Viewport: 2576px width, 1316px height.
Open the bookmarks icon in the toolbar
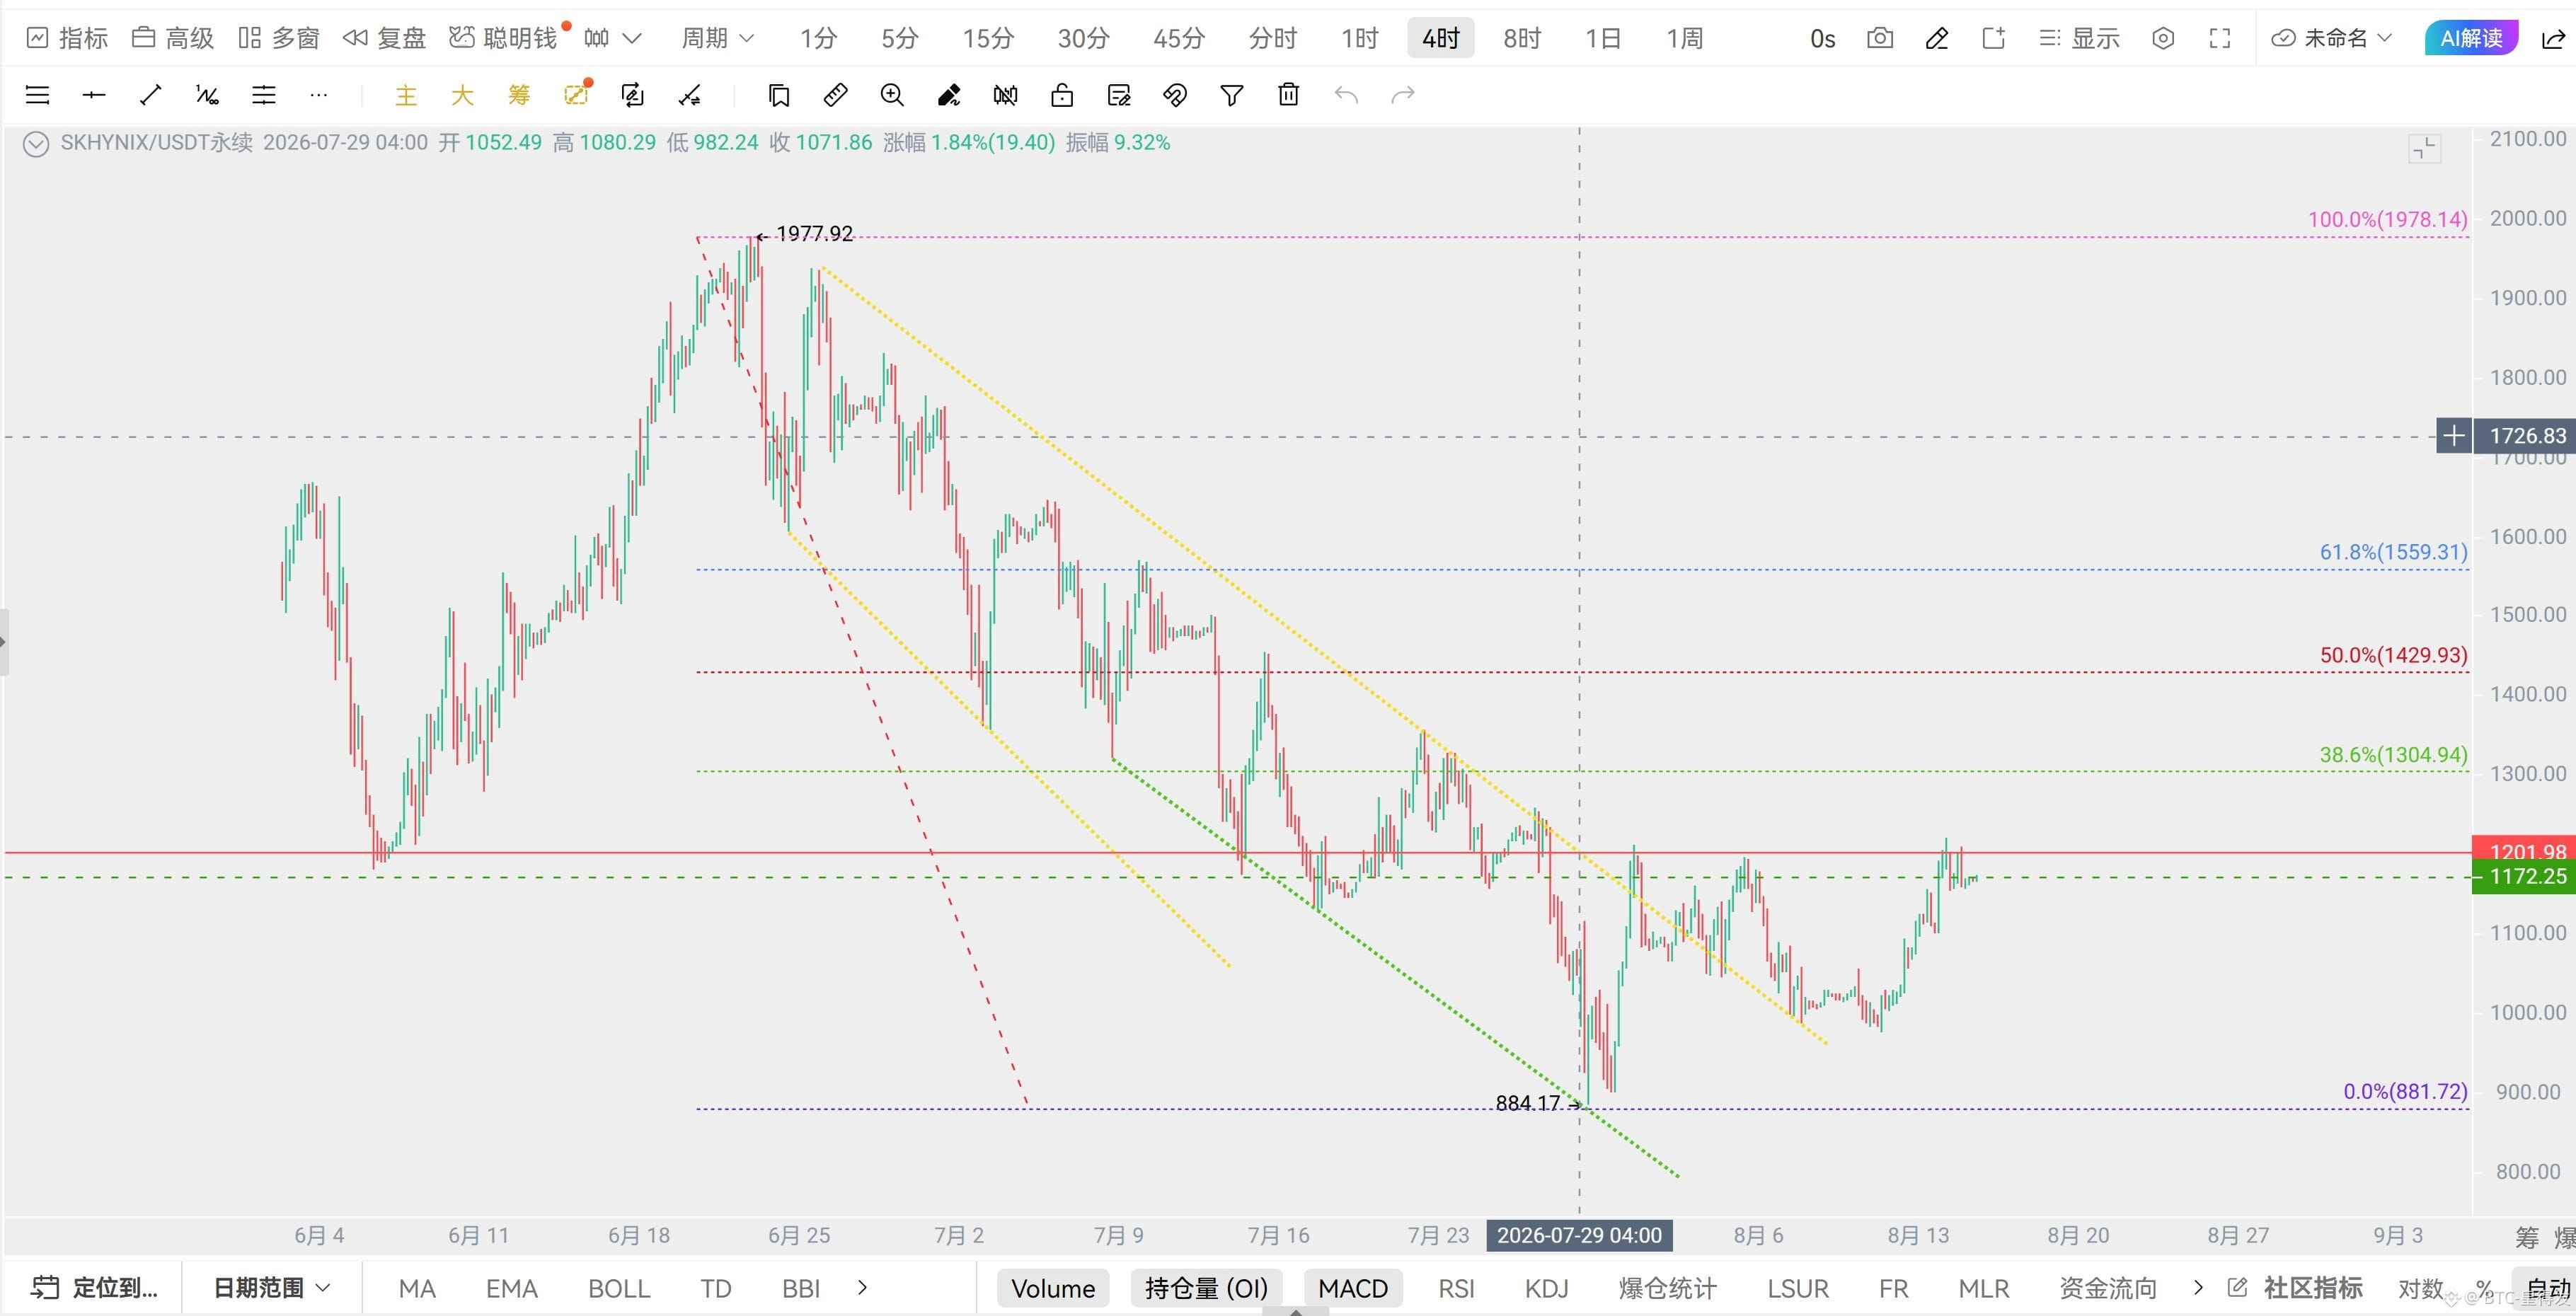(779, 95)
